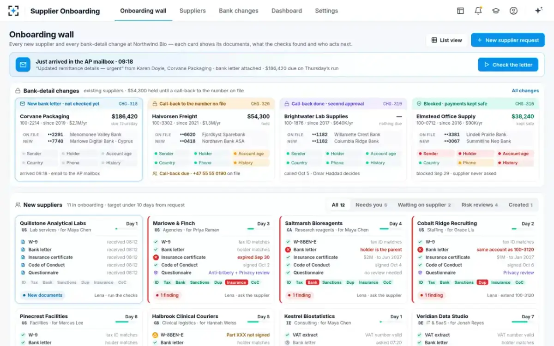
Task: Click Quillstone's Insurance certificate document icon
Action: 23,257
